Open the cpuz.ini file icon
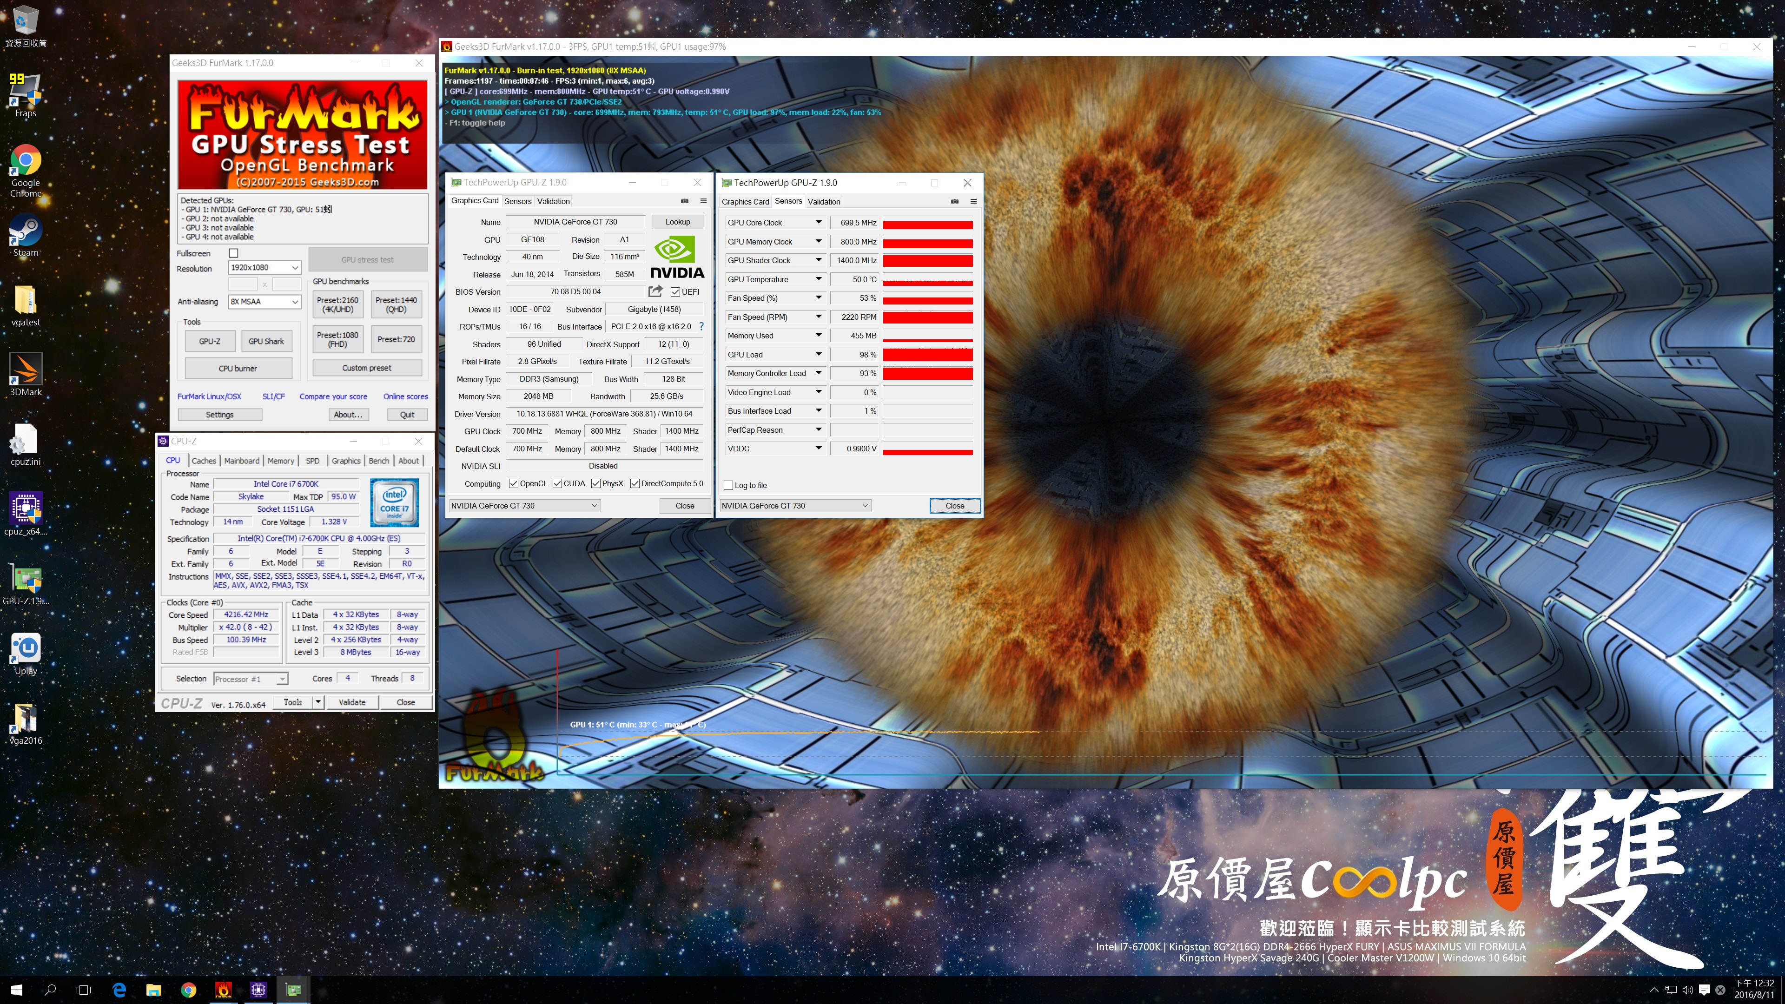 click(x=26, y=444)
